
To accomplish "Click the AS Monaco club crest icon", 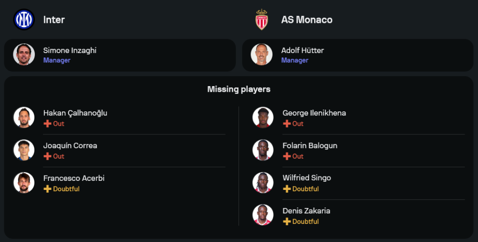I will click(x=262, y=20).
